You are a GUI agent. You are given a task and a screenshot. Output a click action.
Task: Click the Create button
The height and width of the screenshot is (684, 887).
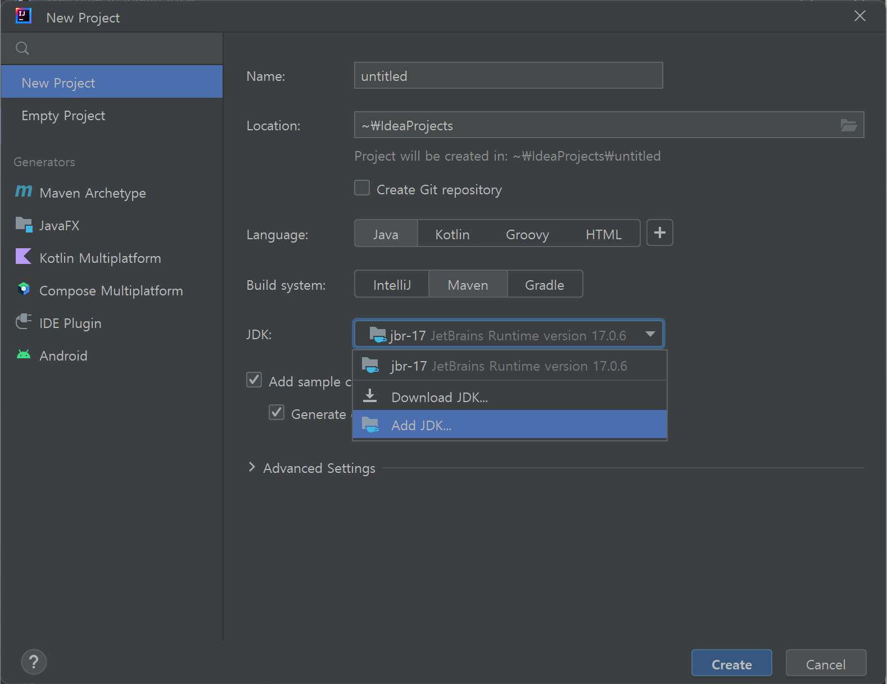[732, 663]
